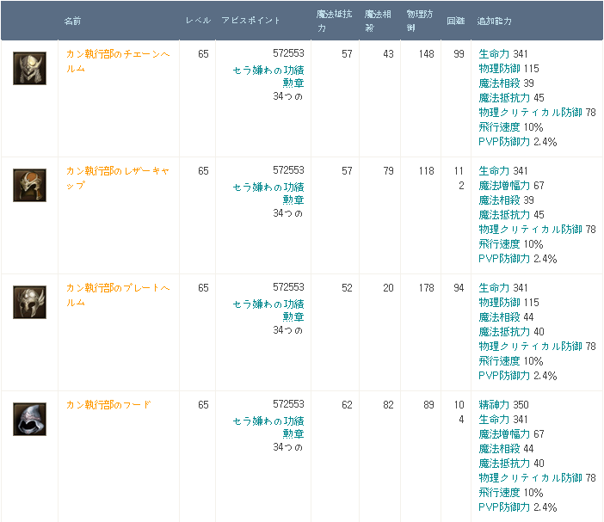Open カン執行部のレザーキャップ item link

pyautogui.click(x=118, y=178)
